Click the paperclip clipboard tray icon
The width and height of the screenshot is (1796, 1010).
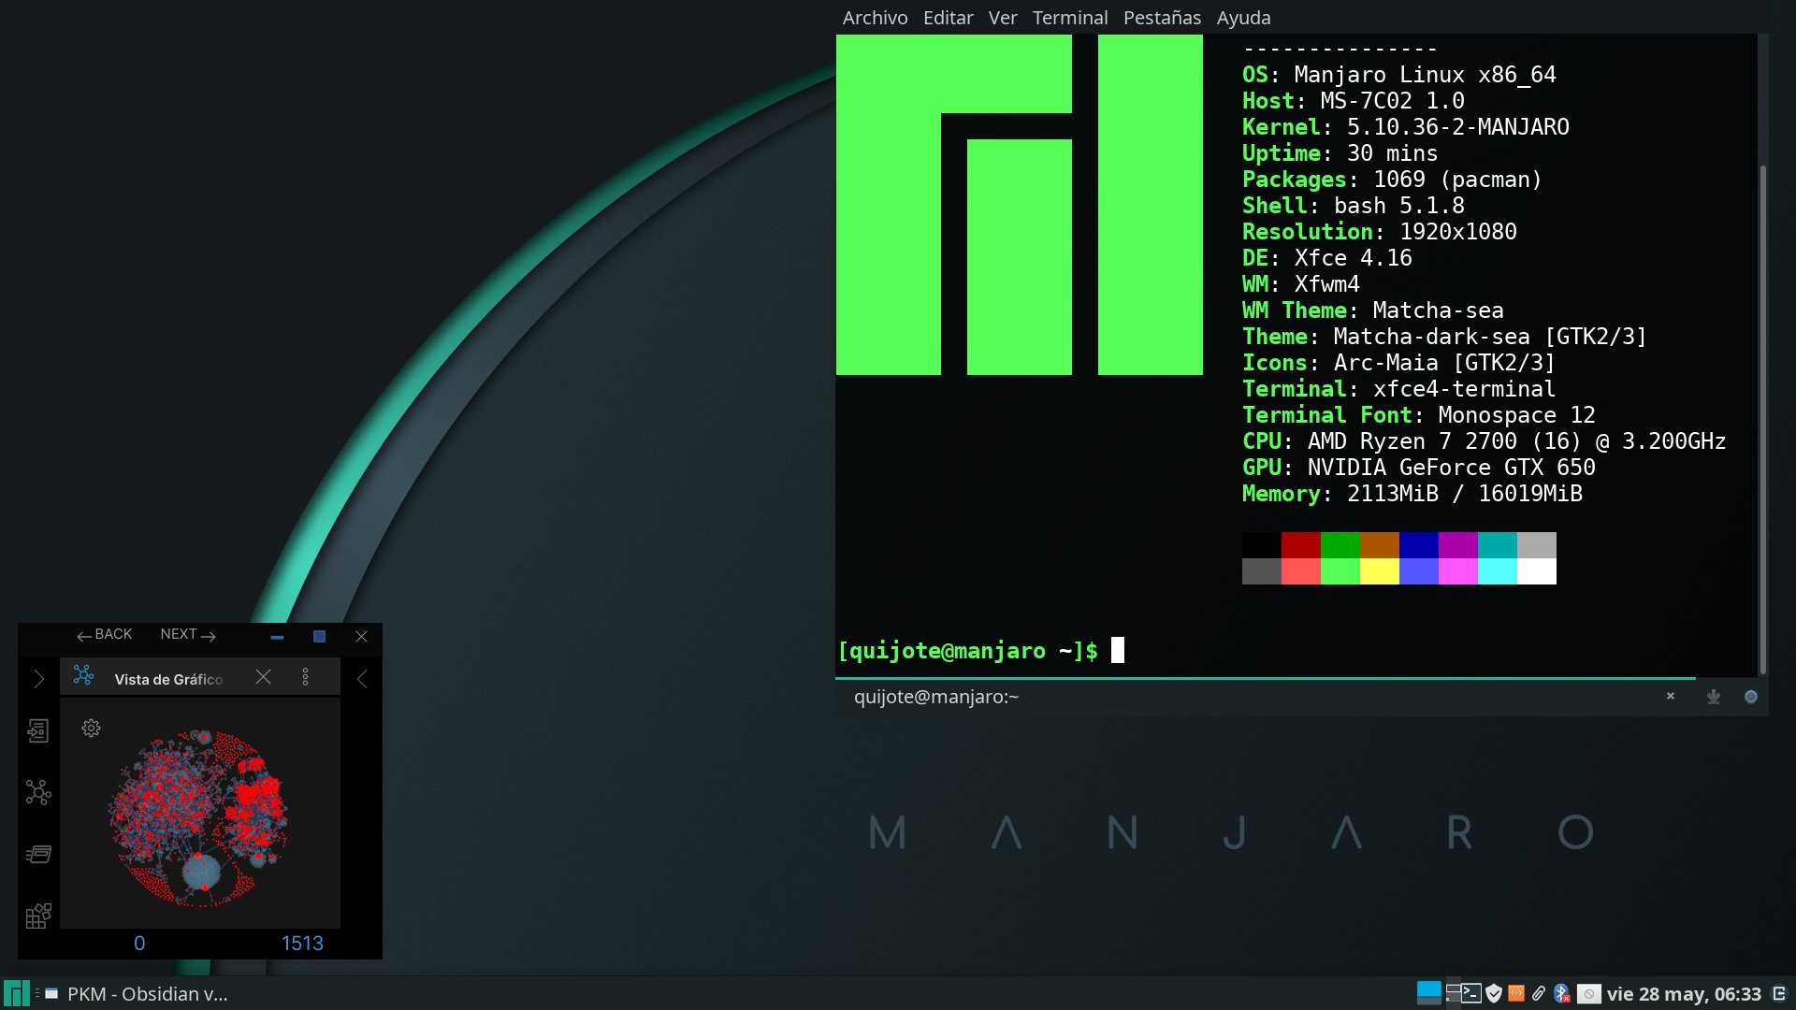pyautogui.click(x=1539, y=993)
